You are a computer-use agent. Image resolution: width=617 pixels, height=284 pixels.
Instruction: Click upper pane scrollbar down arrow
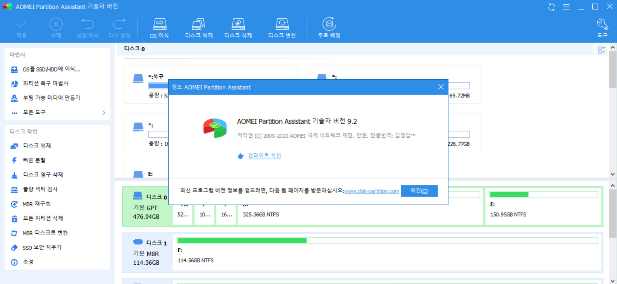click(x=613, y=174)
